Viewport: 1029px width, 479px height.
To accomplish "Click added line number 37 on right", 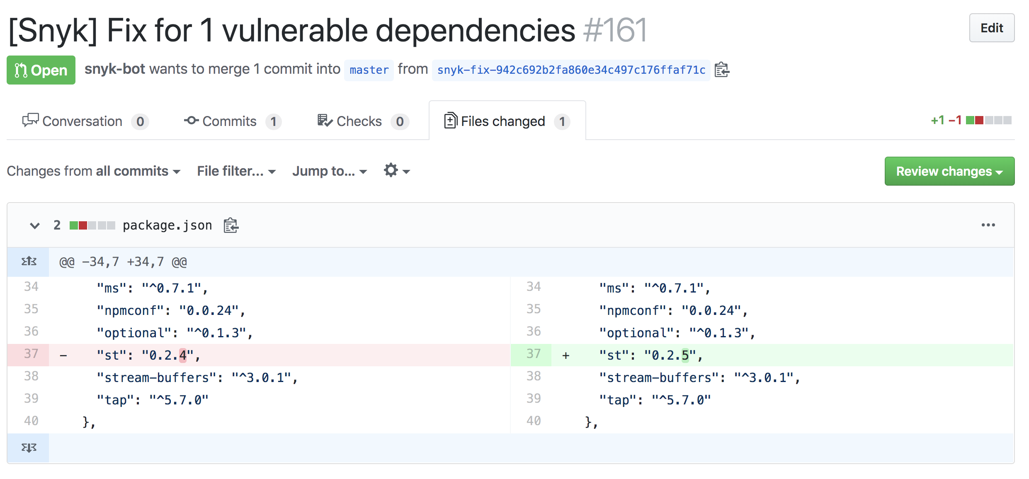I will tap(533, 354).
